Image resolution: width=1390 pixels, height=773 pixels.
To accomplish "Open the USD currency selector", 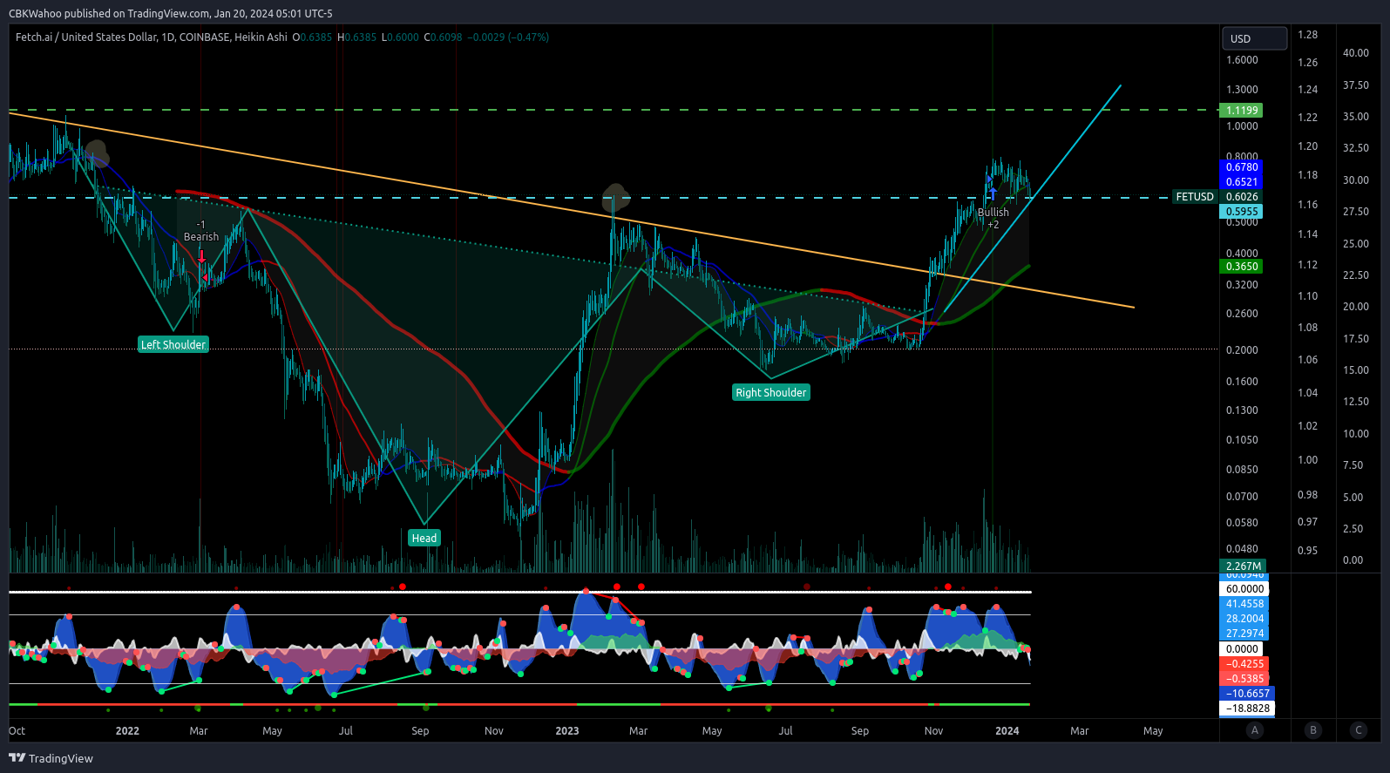I will [1255, 38].
